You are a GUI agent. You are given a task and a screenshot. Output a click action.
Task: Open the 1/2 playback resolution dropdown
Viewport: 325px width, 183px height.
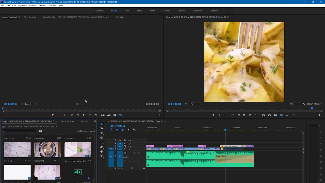[x=295, y=104]
